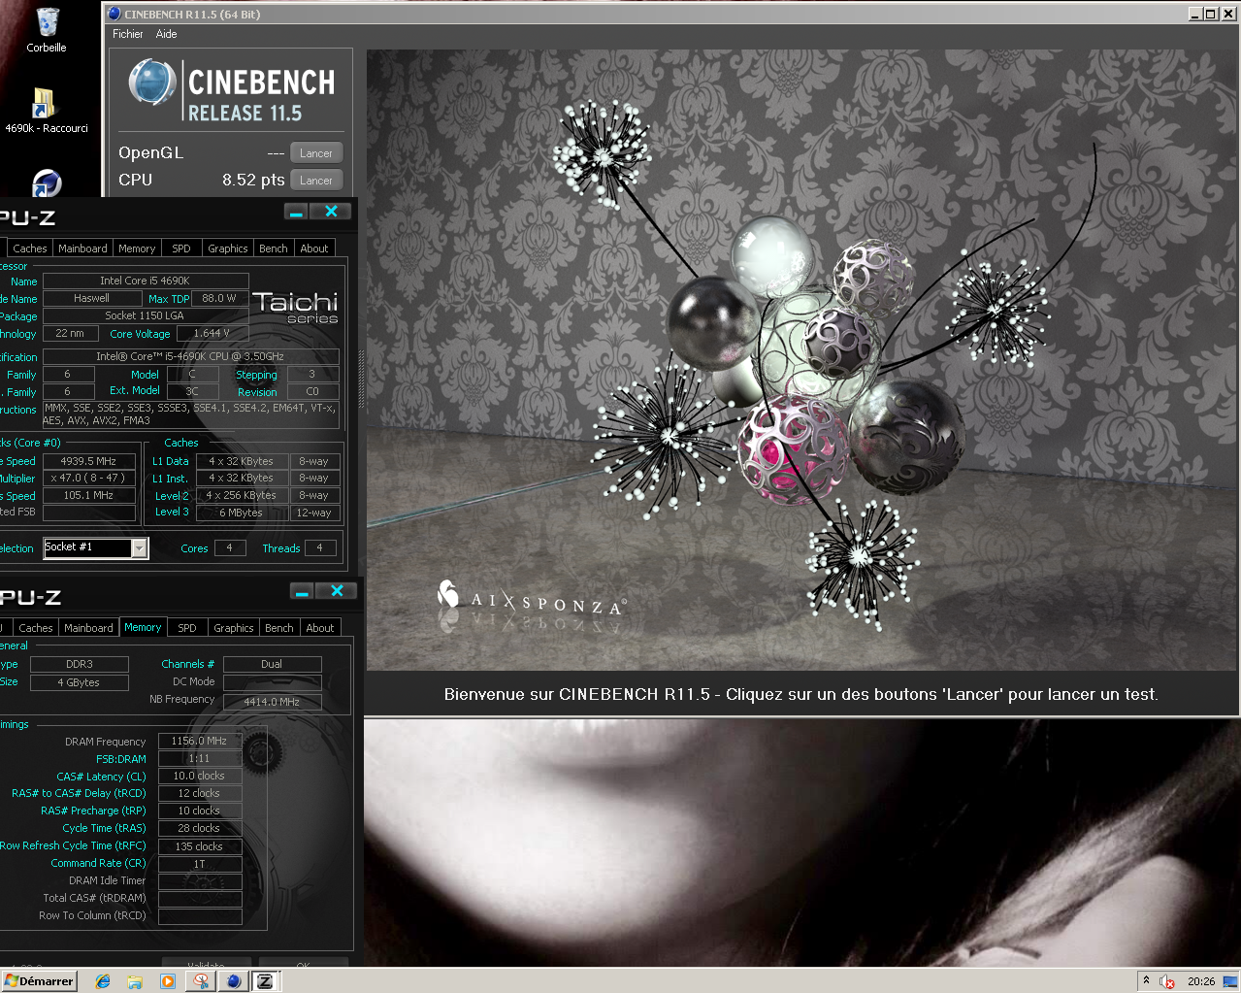Switch to Snipping Tool taskbar button
The height and width of the screenshot is (993, 1241).
(201, 981)
